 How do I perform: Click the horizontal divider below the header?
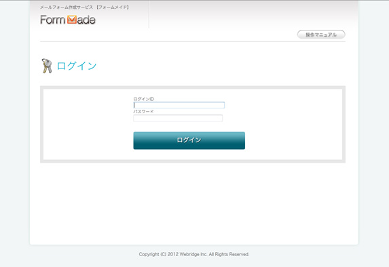tap(193, 41)
